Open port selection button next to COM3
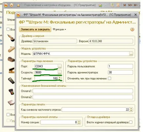 [x=60, y=66]
